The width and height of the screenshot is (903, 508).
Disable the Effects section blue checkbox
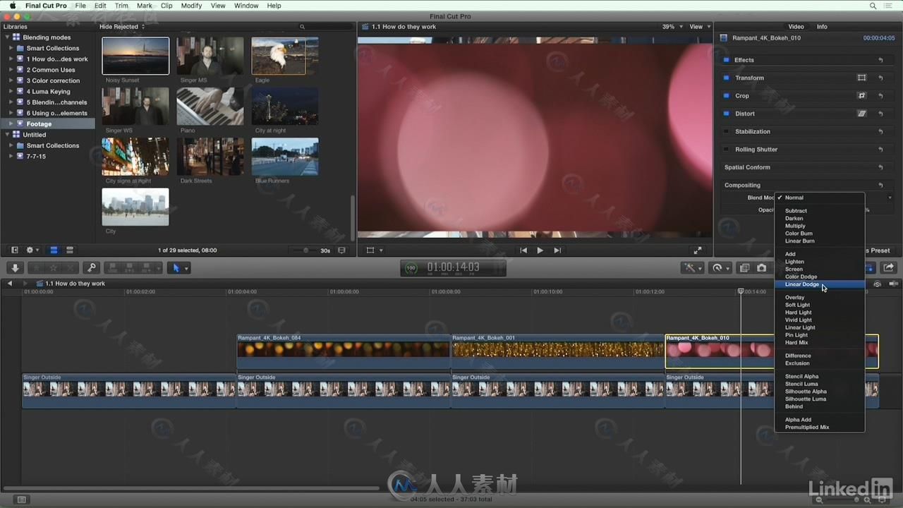pos(727,60)
